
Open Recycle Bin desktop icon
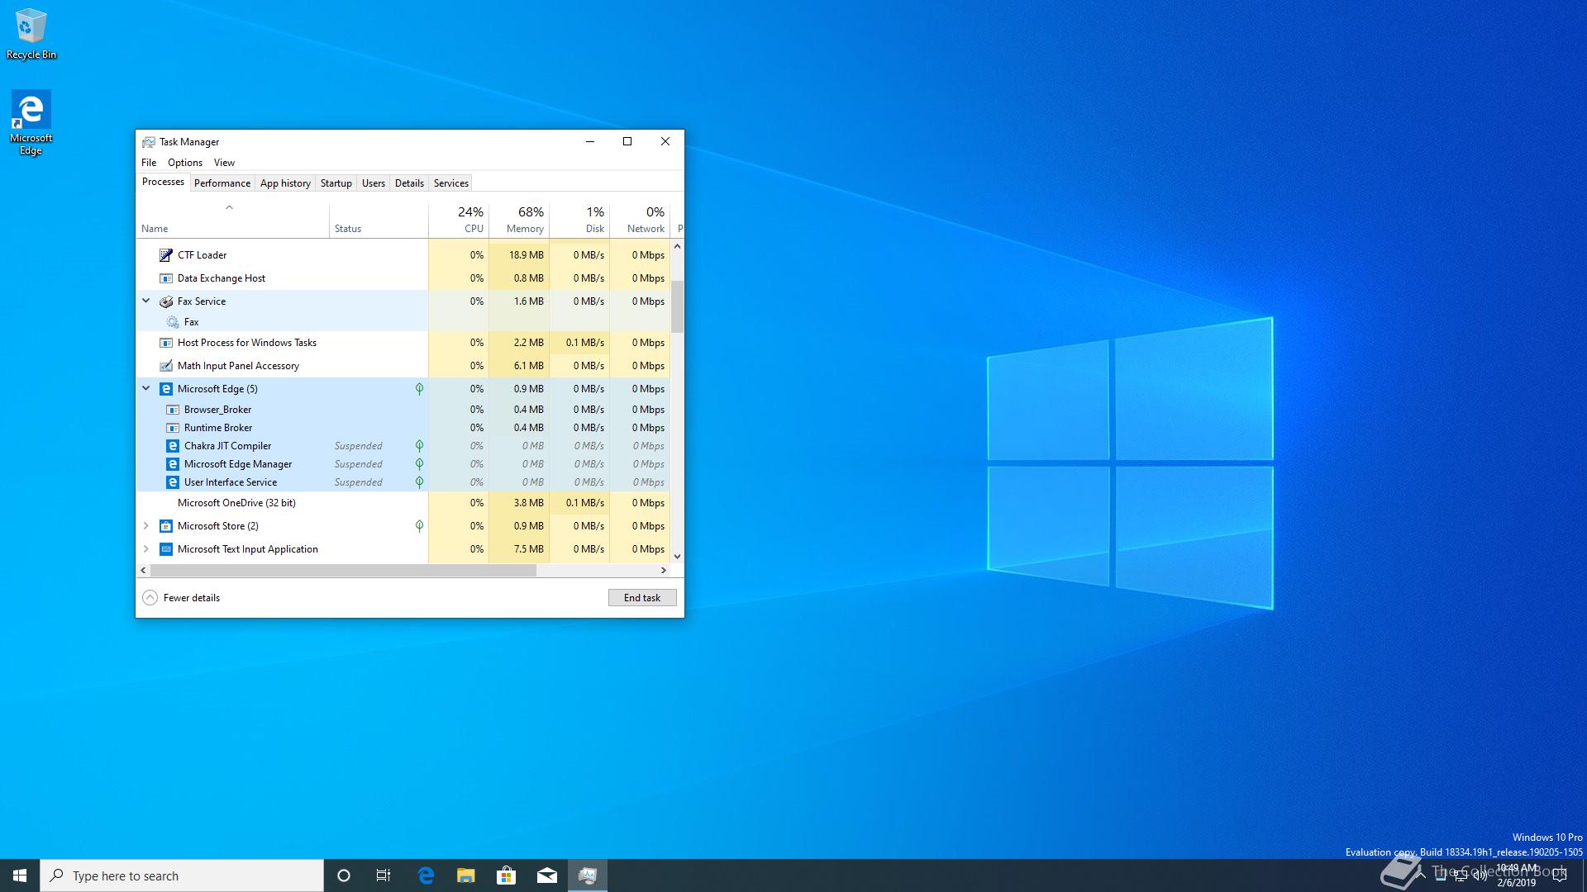click(31, 34)
